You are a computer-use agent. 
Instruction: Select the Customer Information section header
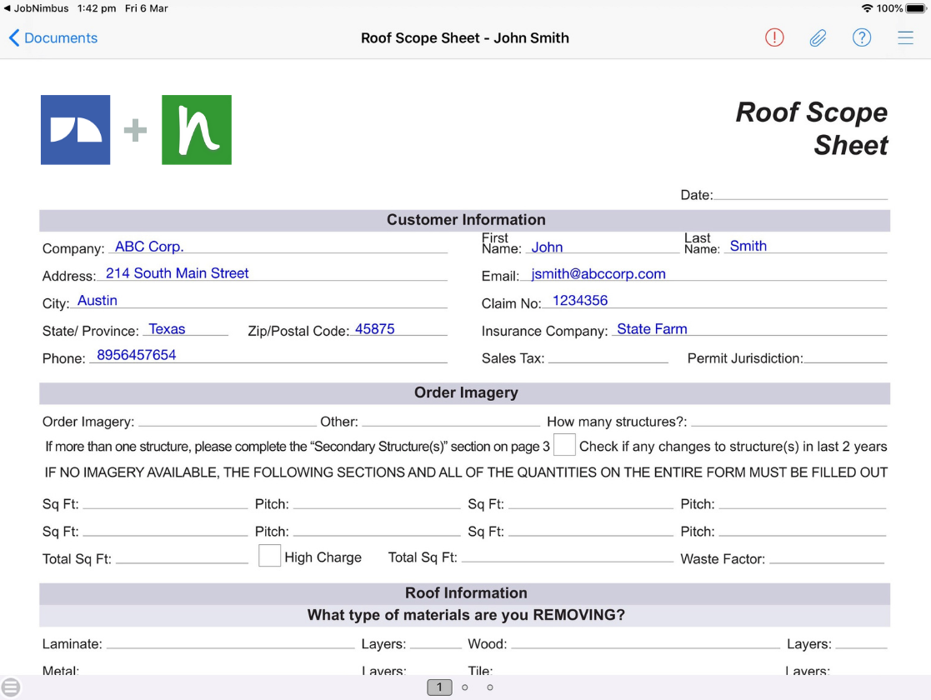pyautogui.click(x=465, y=220)
